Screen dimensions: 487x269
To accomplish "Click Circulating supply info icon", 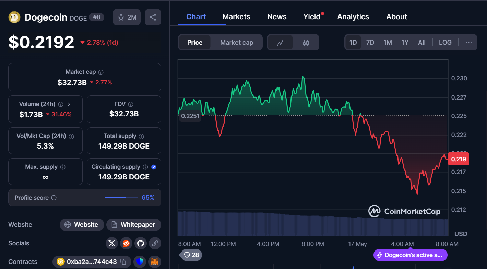I will tap(145, 167).
